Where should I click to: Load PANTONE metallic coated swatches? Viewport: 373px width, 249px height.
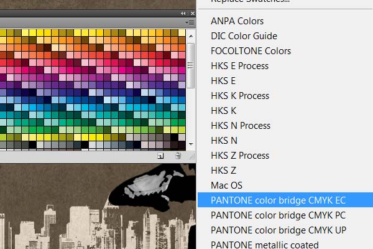click(265, 245)
